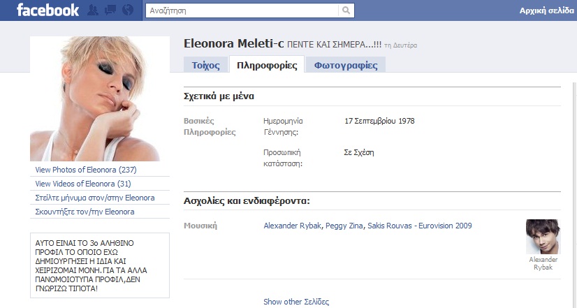Open the Φωτογραφίες tab
This screenshot has height=308, width=577.
tap(346, 65)
